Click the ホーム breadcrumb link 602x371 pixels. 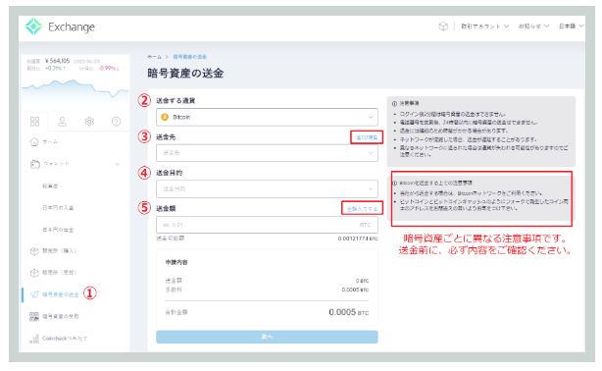pyautogui.click(x=154, y=57)
